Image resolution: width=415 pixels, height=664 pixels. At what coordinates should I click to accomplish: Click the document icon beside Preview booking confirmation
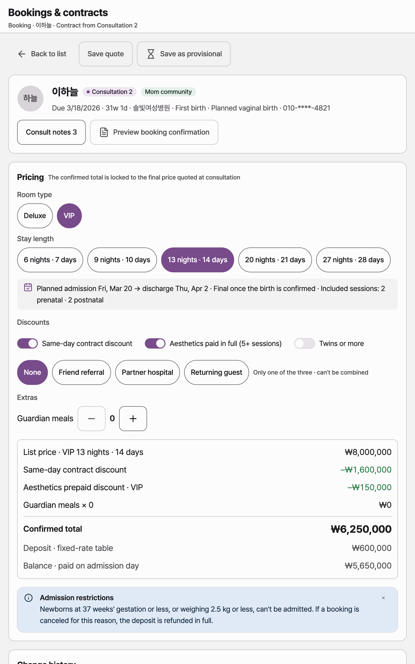click(x=104, y=132)
